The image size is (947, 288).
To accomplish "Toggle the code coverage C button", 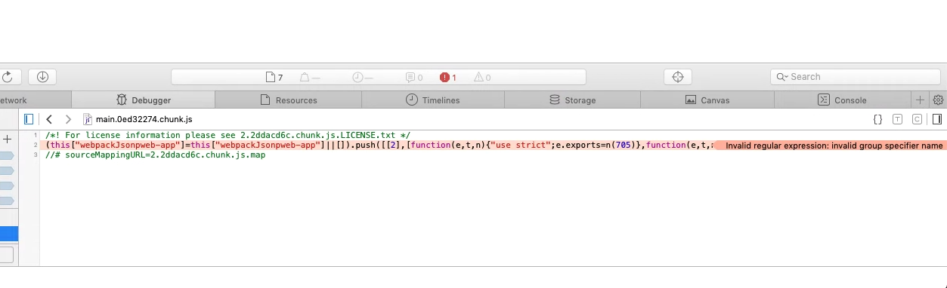I will [x=917, y=119].
